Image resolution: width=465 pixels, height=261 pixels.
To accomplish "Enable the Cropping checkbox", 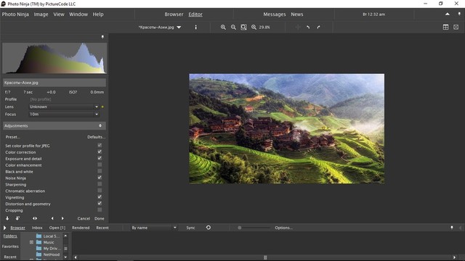I will [100, 210].
